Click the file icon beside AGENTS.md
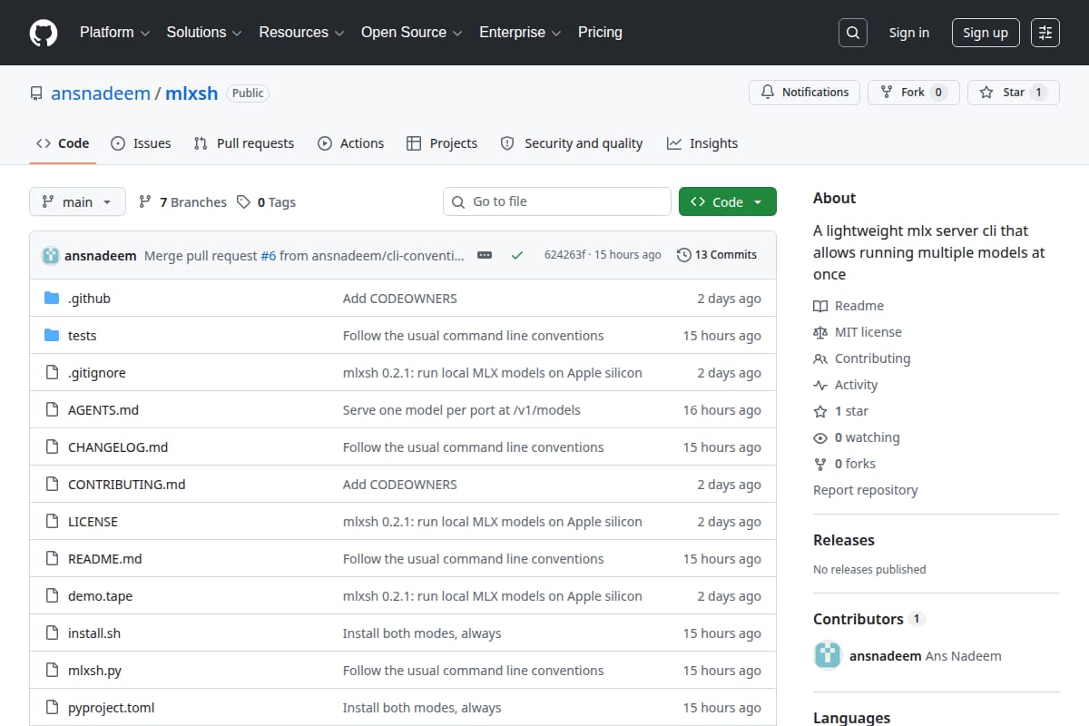 tap(52, 410)
